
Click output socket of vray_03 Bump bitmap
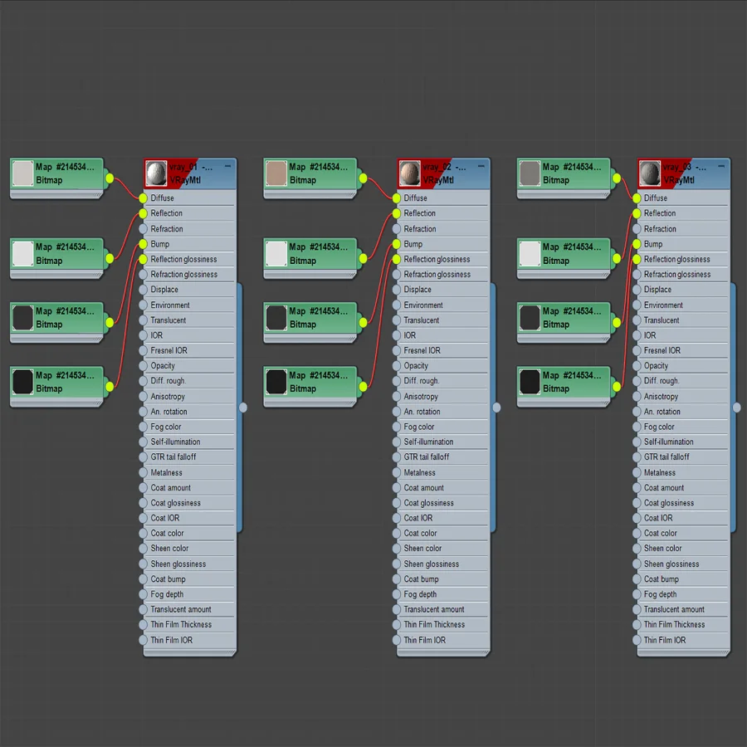(x=617, y=323)
